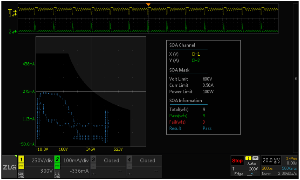The width and height of the screenshot is (300, 180).
Task: Click the SOA Channel section heading
Action: (x=182, y=45)
